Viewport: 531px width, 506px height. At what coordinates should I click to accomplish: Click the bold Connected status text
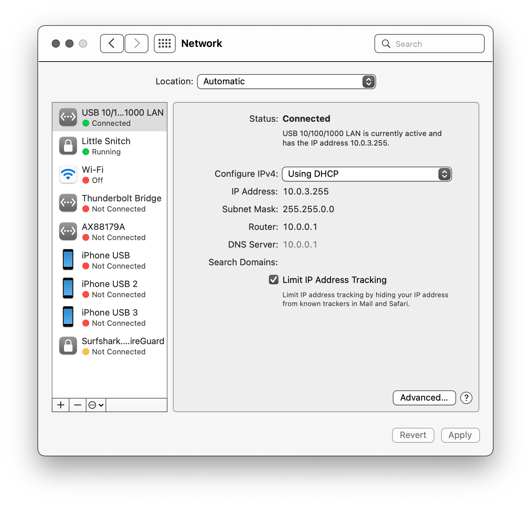pyautogui.click(x=306, y=119)
